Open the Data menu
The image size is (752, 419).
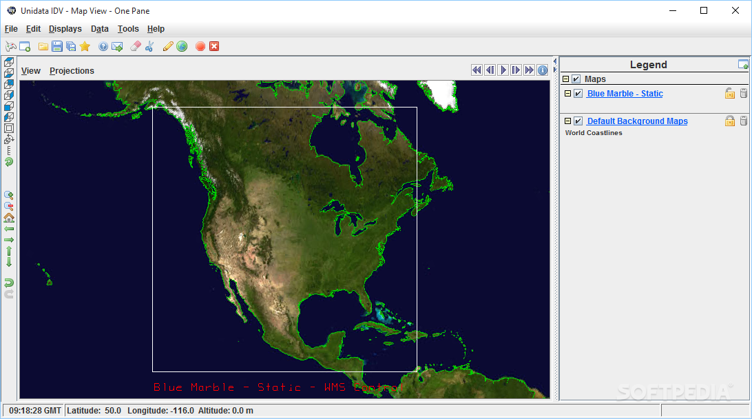tap(100, 29)
